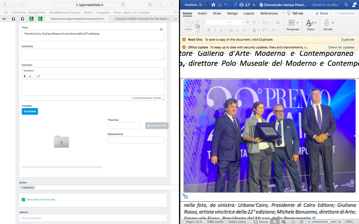Open the Layout ribbon tab
Image resolution: width=359 pixels, height=224 pixels.
(x=249, y=14)
